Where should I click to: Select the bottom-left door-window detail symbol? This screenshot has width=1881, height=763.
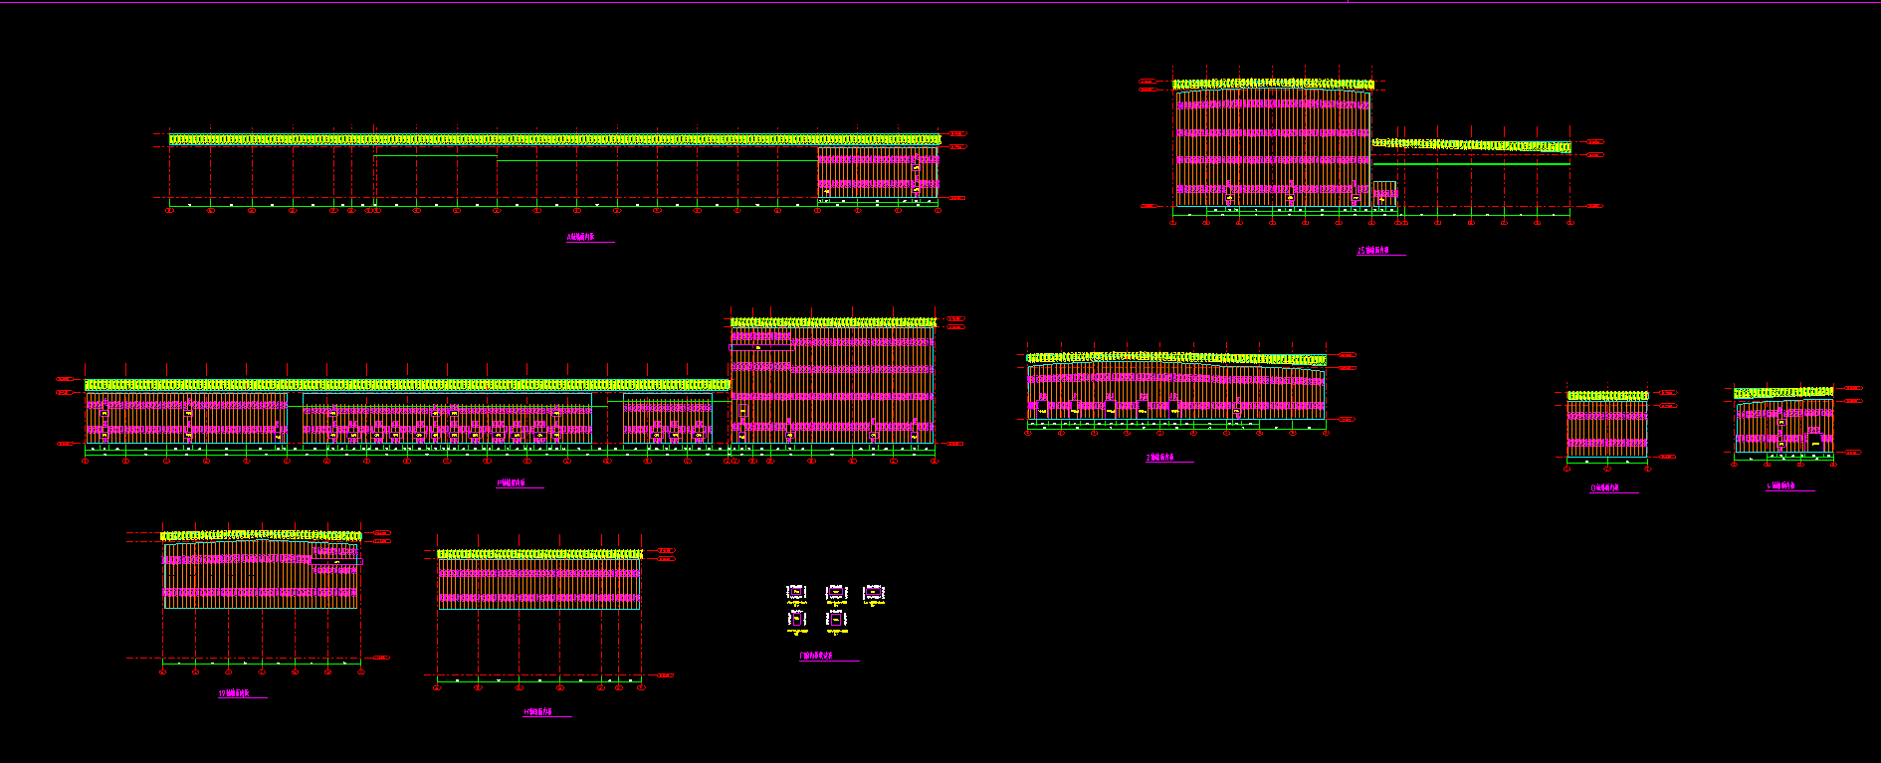pyautogui.click(x=797, y=620)
